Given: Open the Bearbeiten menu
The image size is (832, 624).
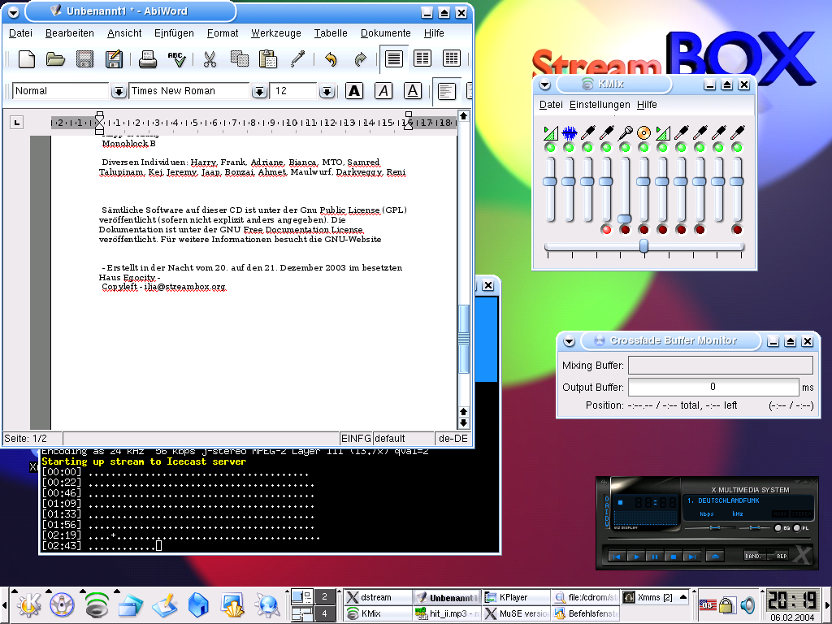Looking at the screenshot, I should pos(70,32).
